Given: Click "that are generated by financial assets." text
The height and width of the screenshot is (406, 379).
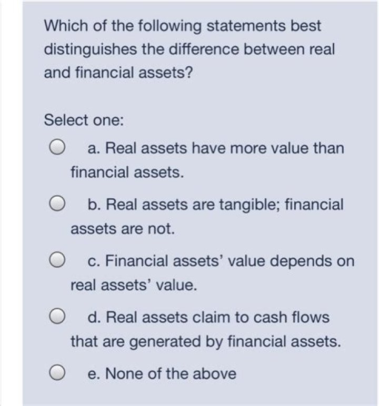Looking at the screenshot, I should [x=206, y=342].
